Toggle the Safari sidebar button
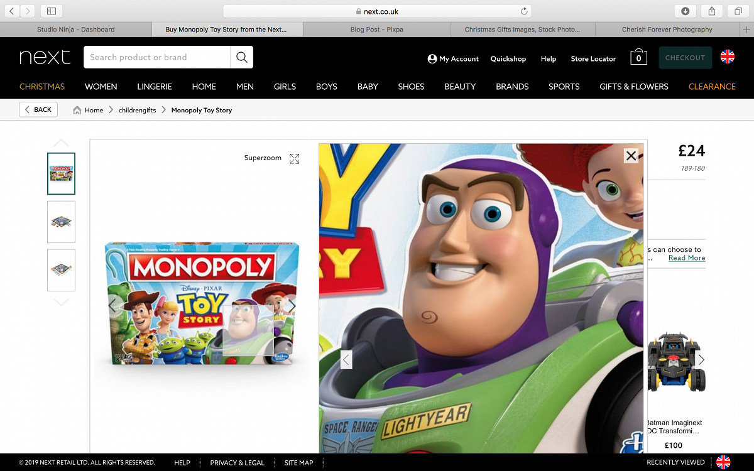Viewport: 754px width, 471px height. click(x=52, y=11)
